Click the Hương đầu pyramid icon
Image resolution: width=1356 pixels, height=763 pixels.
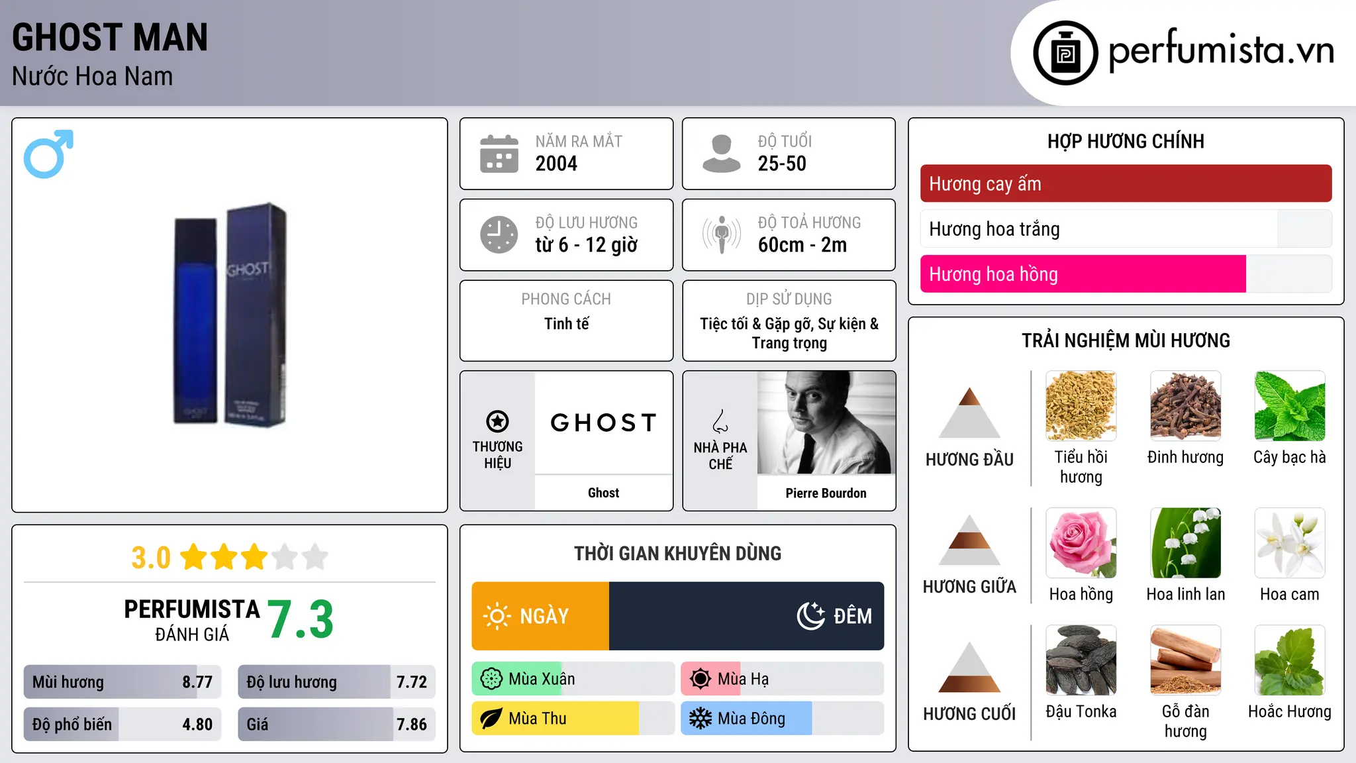[x=969, y=413]
